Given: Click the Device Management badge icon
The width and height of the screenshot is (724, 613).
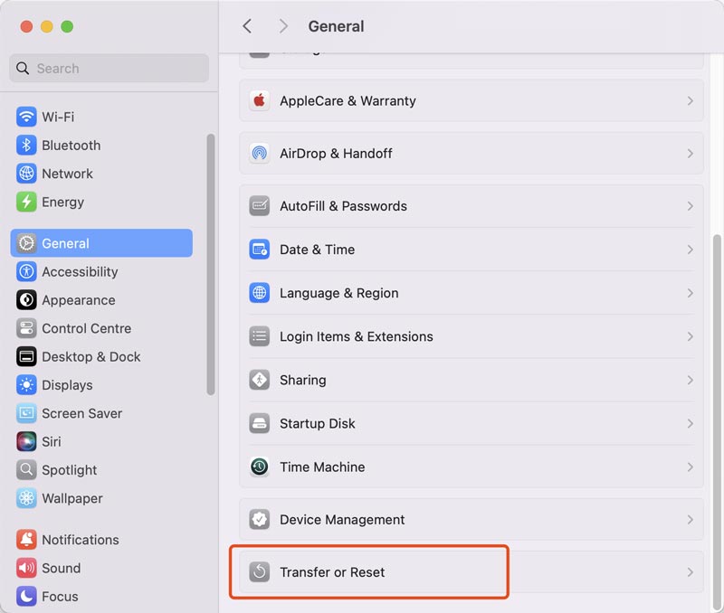Looking at the screenshot, I should click(260, 519).
